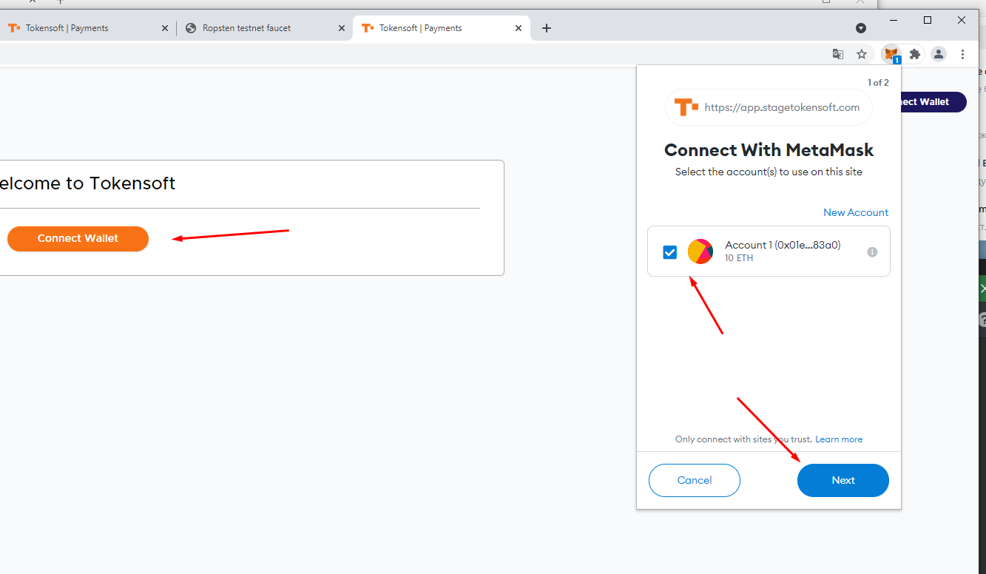
Task: Click the orange Connect Wallet button
Action: click(x=78, y=239)
